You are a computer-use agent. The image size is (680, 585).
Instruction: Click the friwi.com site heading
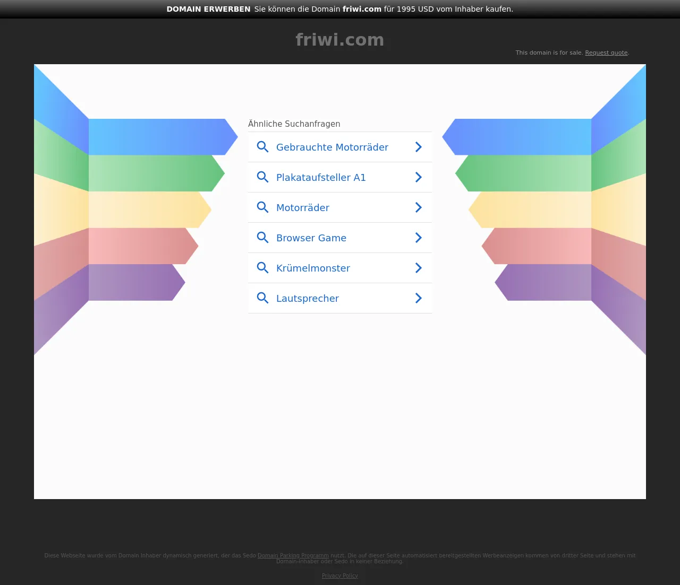click(x=340, y=40)
